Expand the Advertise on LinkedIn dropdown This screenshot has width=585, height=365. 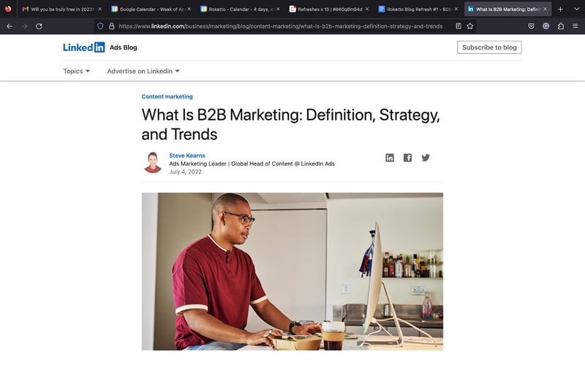click(x=143, y=71)
